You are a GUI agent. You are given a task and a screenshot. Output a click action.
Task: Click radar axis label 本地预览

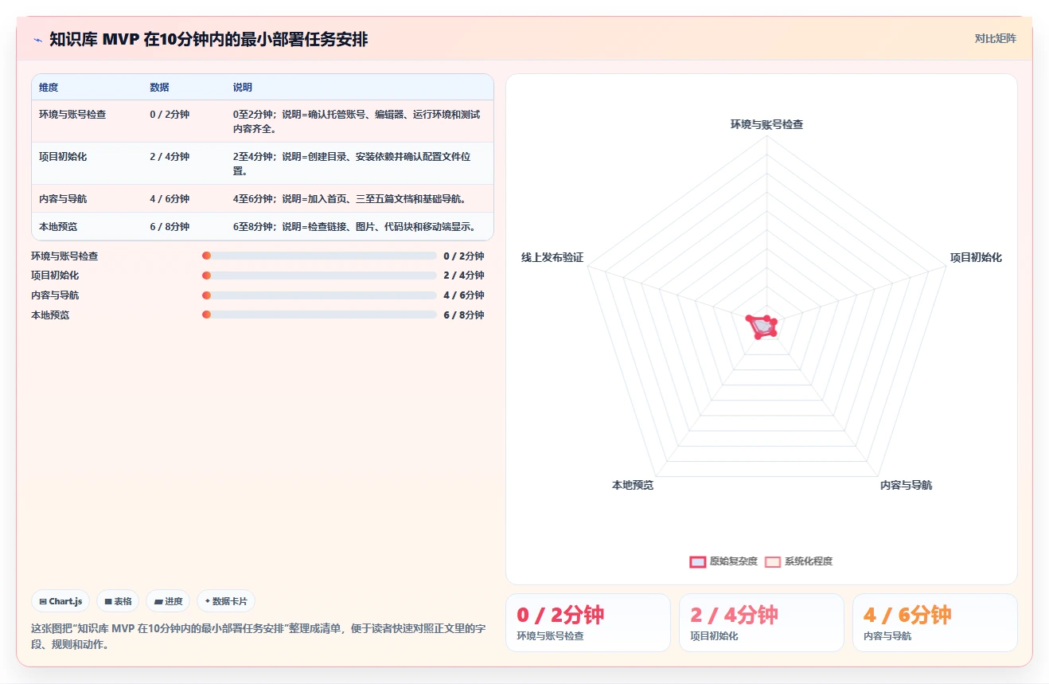tap(633, 485)
